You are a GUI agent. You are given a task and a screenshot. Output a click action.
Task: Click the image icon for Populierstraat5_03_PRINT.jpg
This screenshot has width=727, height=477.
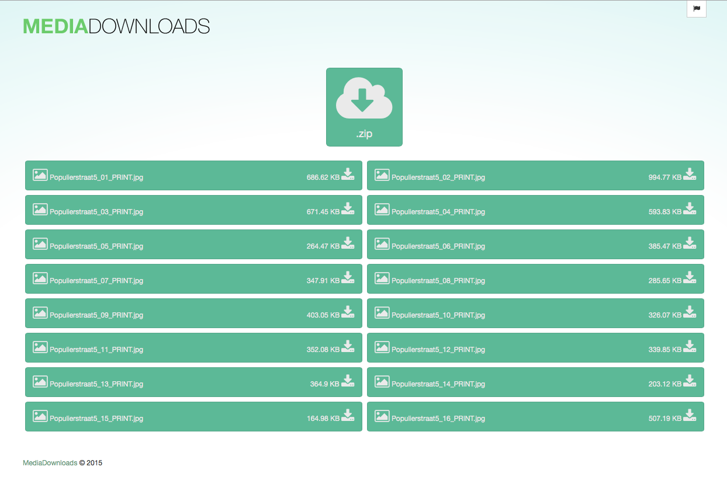tap(40, 210)
